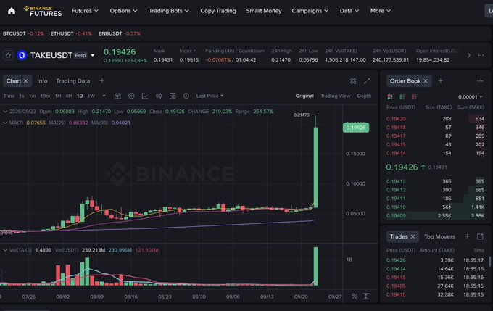Select the 4H time interval

point(69,96)
